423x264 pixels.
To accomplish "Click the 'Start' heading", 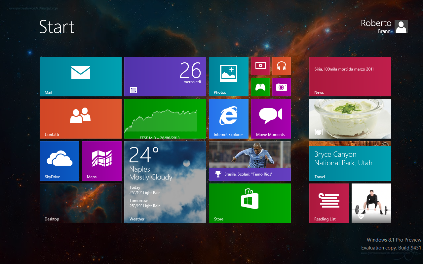I will [57, 27].
